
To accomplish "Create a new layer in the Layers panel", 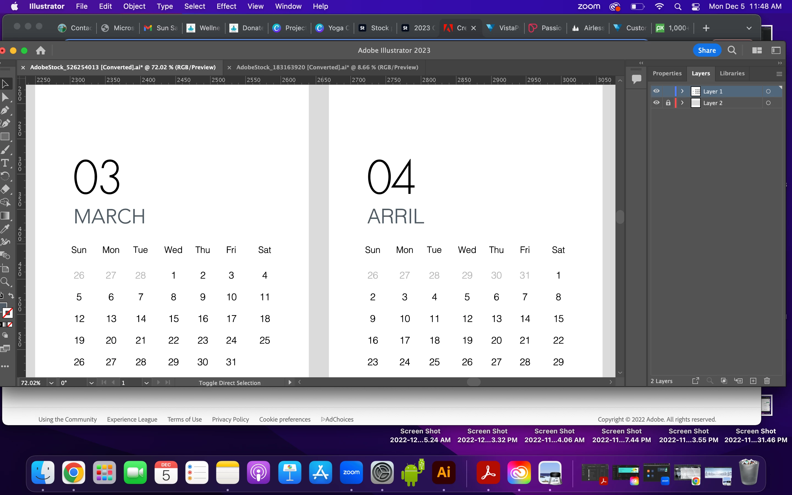I will point(753,381).
